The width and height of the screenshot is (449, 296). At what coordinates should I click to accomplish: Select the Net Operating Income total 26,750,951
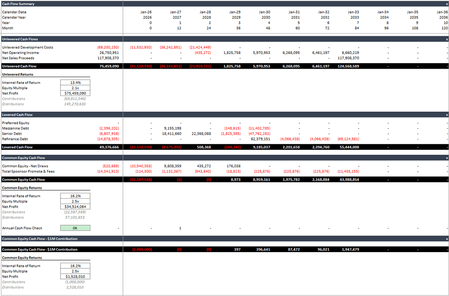tap(109, 52)
